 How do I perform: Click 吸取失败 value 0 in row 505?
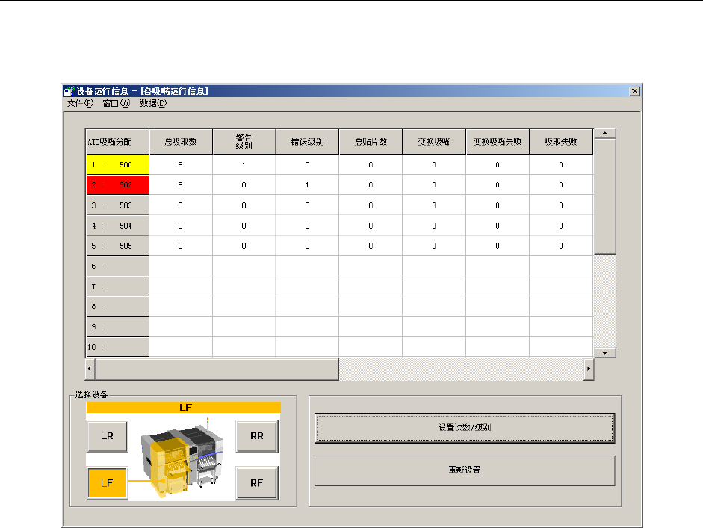pyautogui.click(x=561, y=246)
